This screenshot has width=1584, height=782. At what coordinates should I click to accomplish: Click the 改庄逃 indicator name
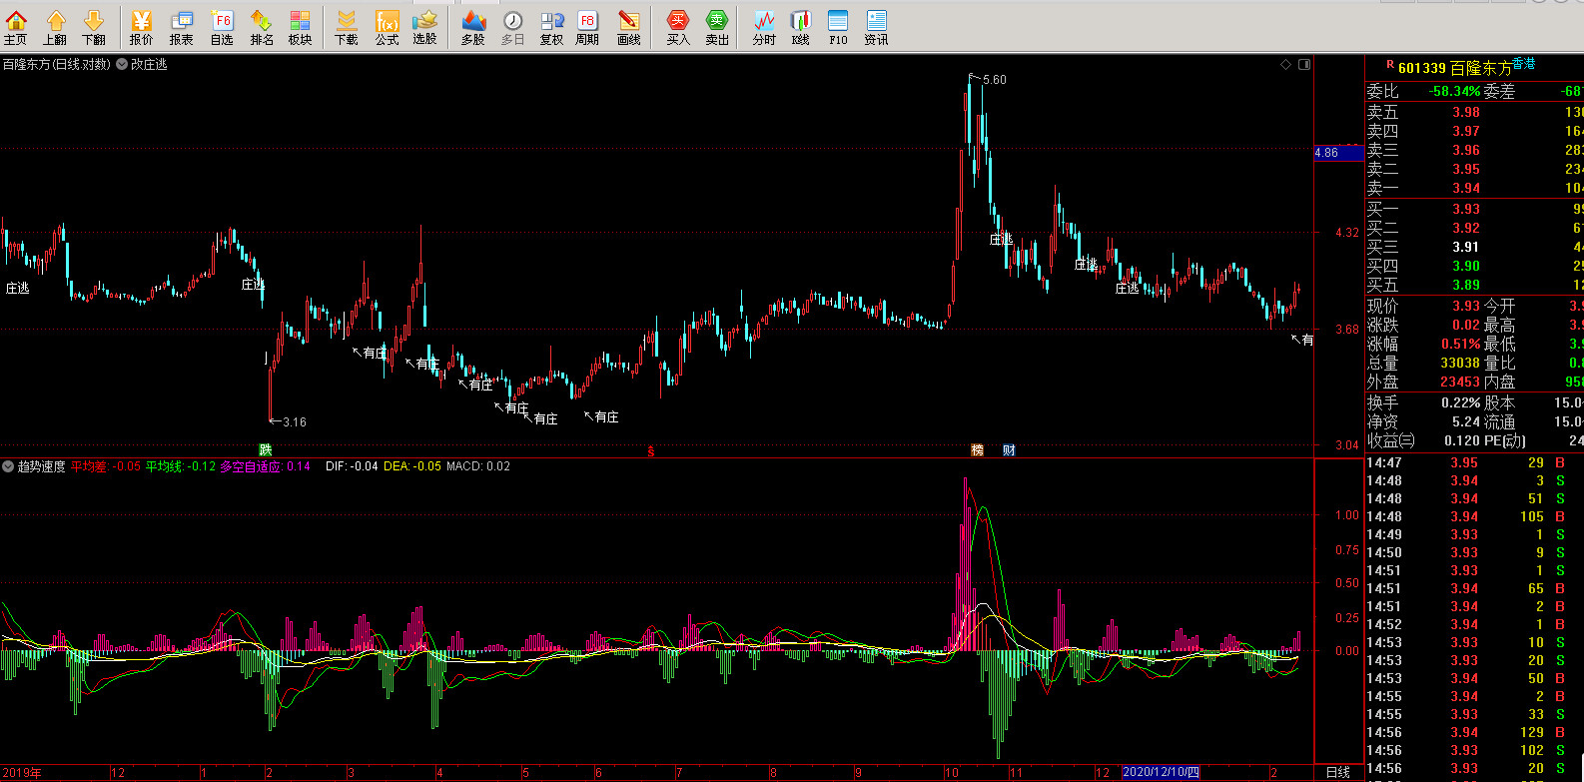tap(149, 64)
